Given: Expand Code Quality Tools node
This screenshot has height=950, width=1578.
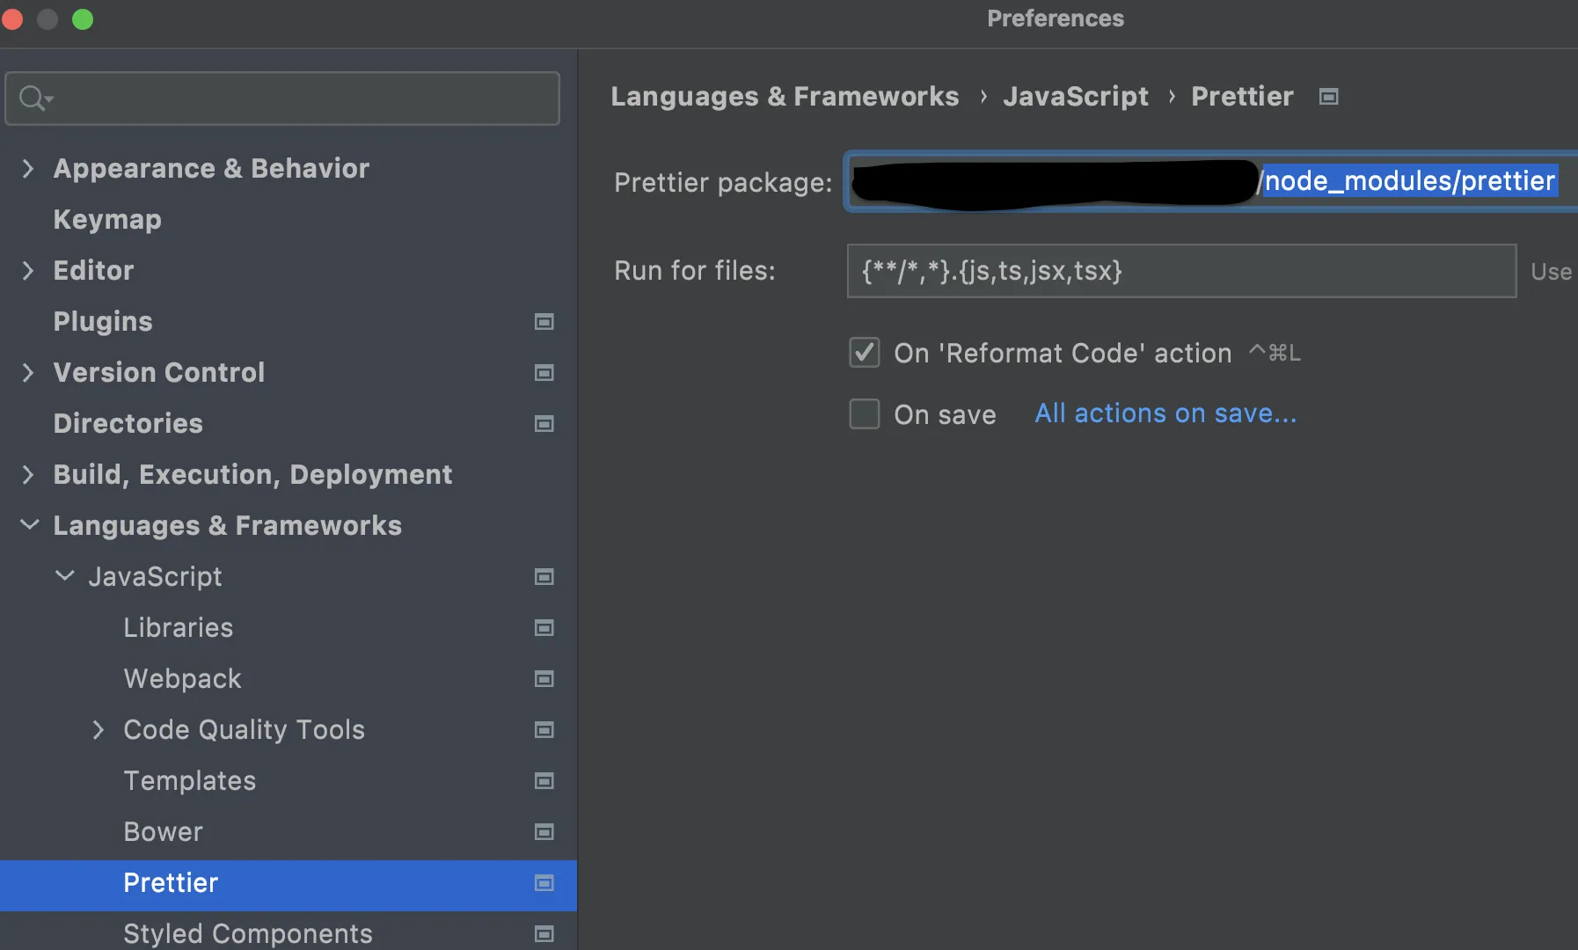Looking at the screenshot, I should [x=99, y=729].
